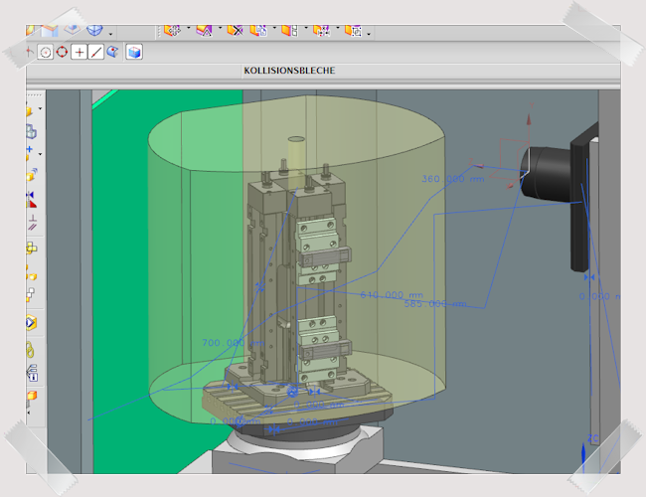The height and width of the screenshot is (497, 646).
Task: Open dropdown arrow beside top sidebar icon
Action: [41, 108]
